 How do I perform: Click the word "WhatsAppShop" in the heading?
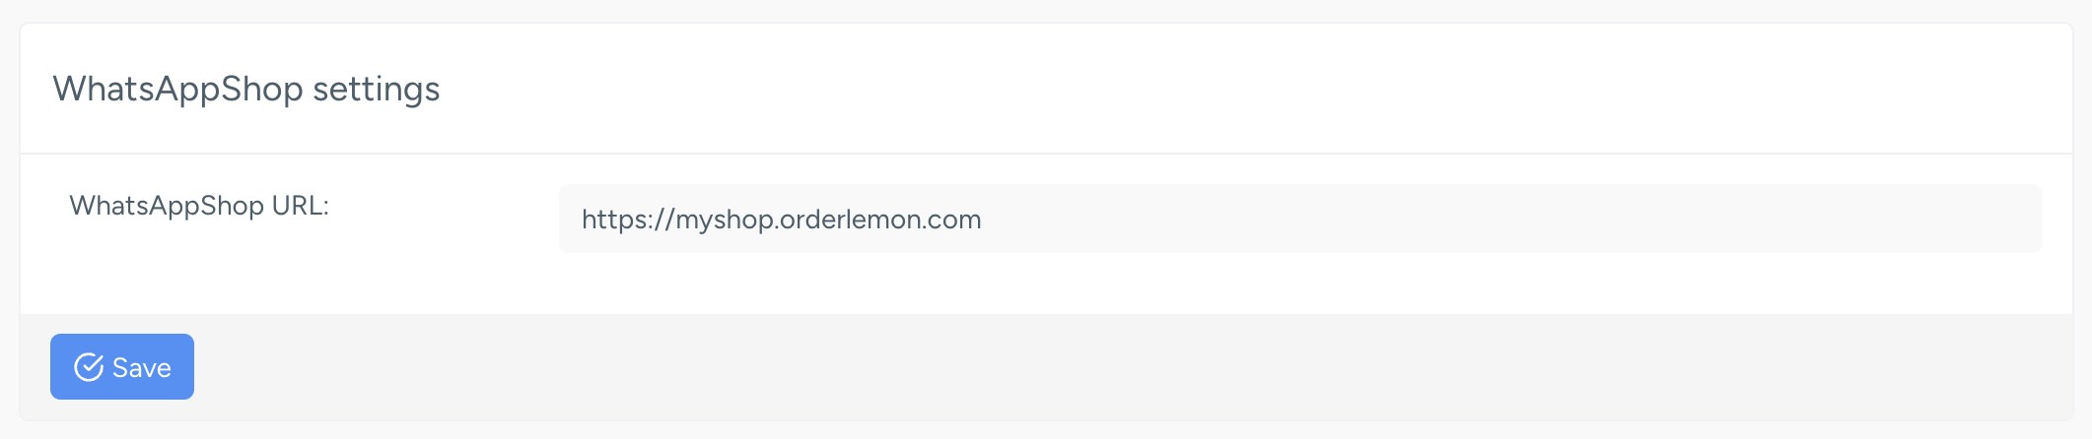(177, 89)
